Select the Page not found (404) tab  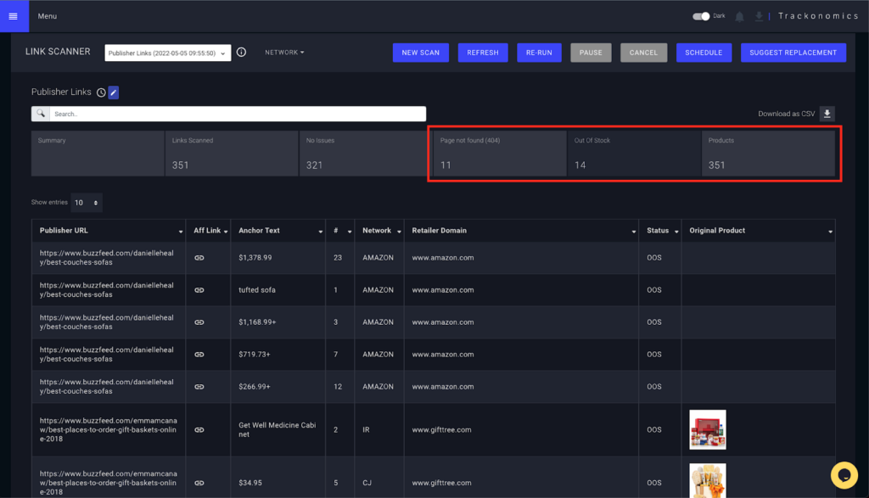coord(499,154)
